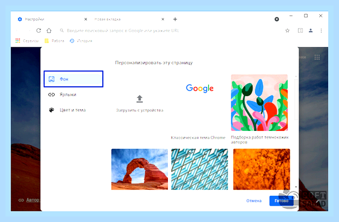Select the red rock arch background
Viewport: 339px width, 222px height.
click(x=139, y=169)
